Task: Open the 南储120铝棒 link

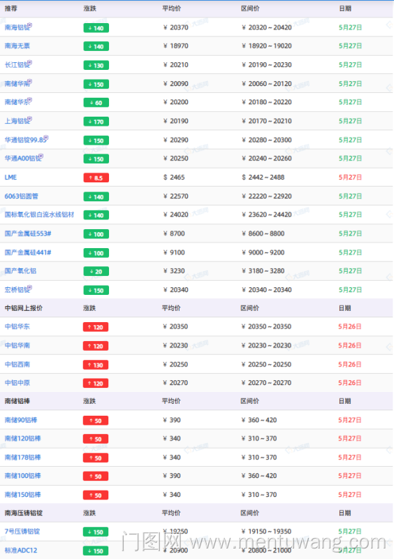Action: tap(22, 439)
